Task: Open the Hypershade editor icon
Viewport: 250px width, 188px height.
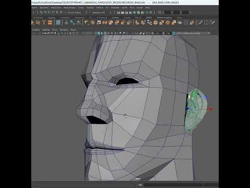Action: point(134,13)
